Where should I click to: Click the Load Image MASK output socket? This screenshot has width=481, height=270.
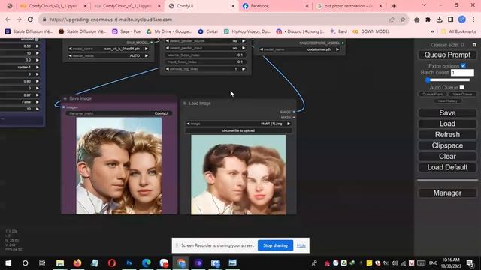[x=294, y=117]
